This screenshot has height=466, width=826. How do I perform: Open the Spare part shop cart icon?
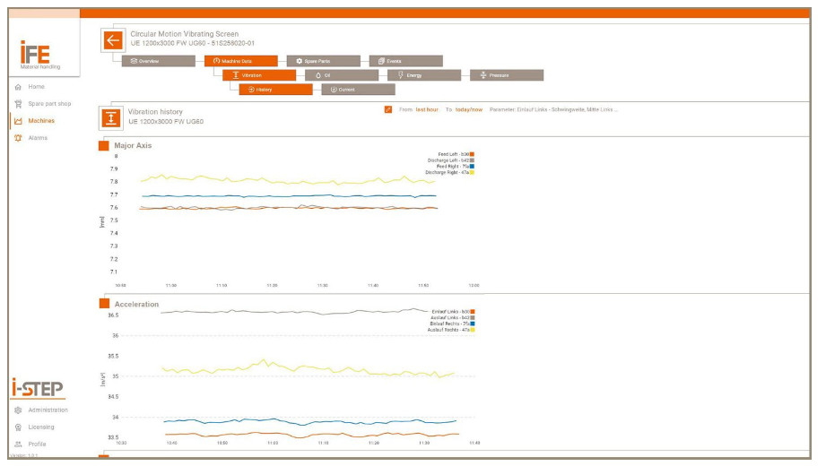18,104
